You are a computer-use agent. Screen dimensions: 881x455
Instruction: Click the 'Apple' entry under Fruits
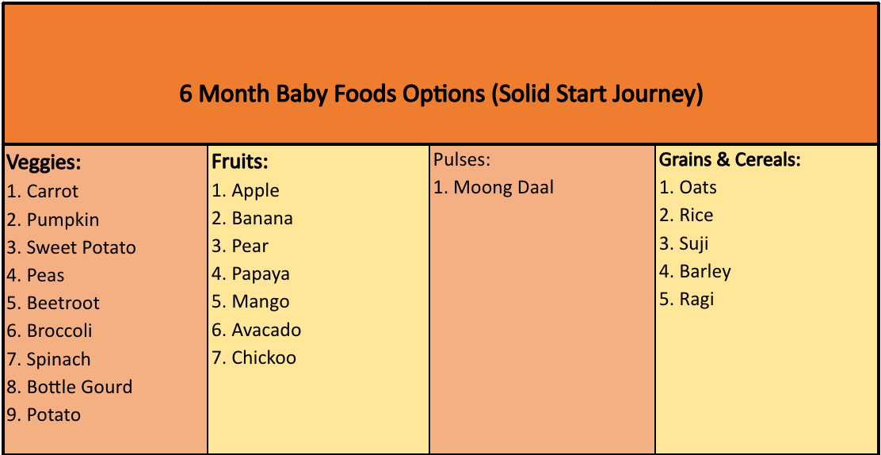[255, 190]
